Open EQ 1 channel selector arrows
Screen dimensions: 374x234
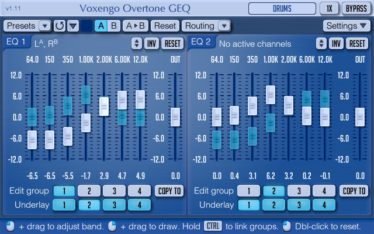(137, 43)
